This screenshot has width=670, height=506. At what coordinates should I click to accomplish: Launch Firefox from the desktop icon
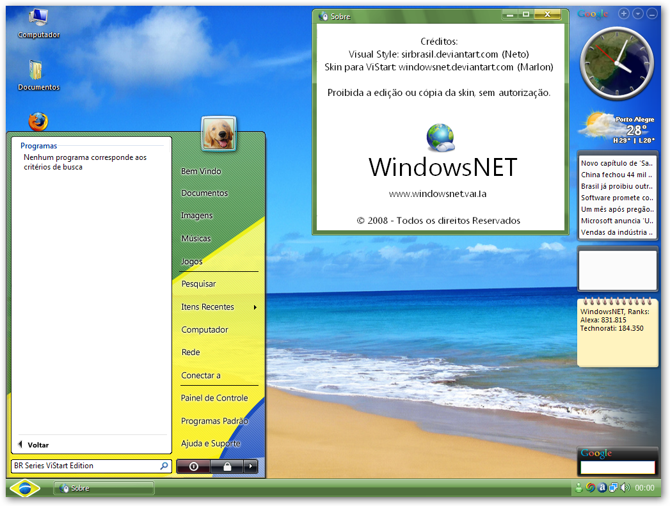38,122
